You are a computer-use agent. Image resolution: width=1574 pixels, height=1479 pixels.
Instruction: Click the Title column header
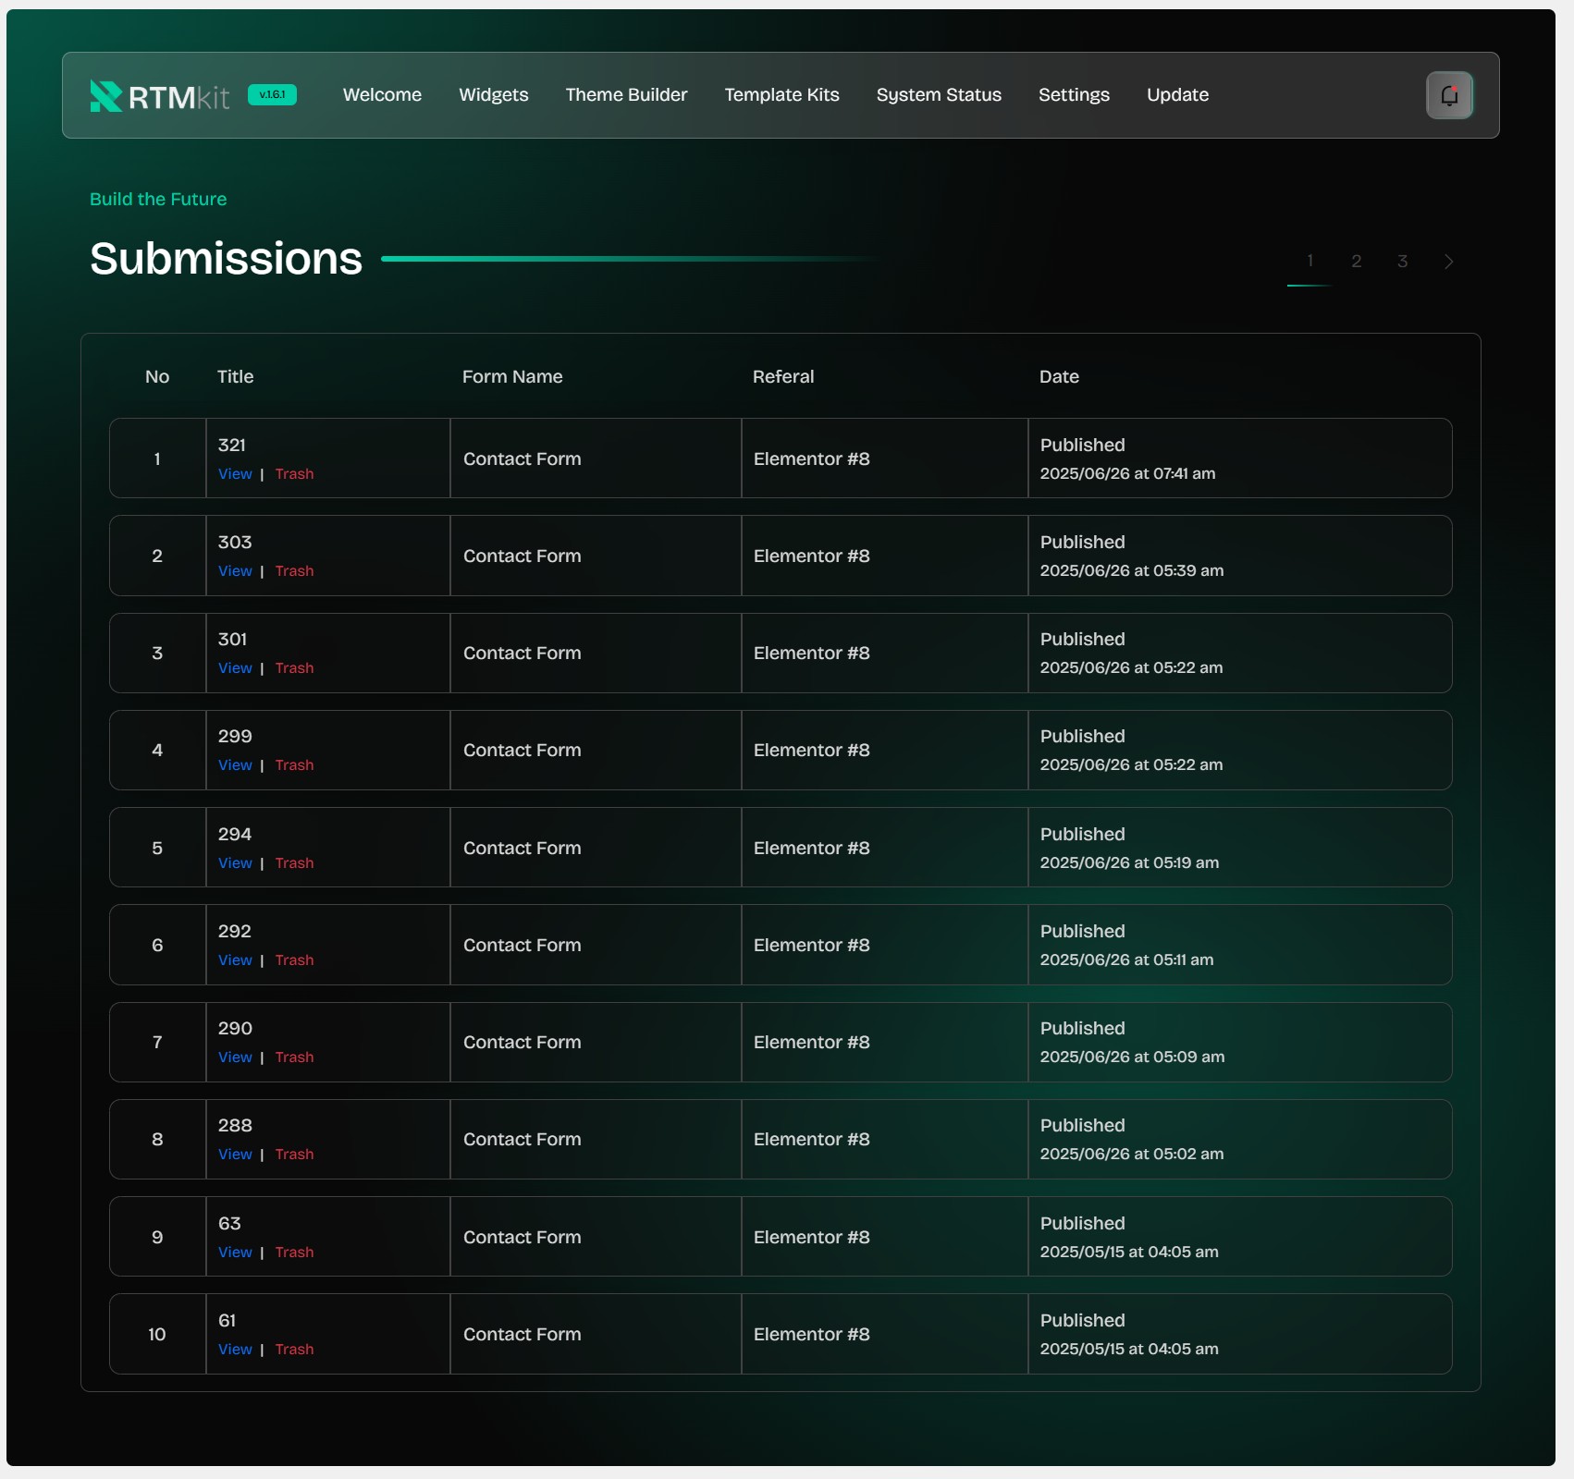235,376
